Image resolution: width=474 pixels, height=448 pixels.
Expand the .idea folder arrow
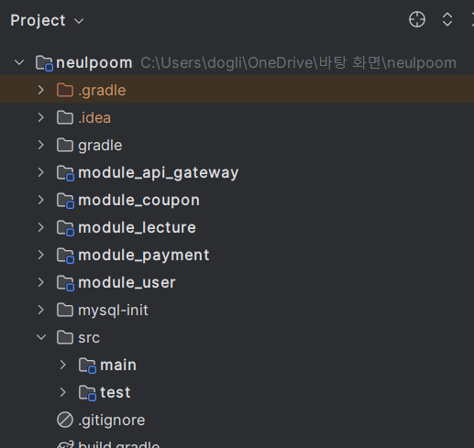coord(41,117)
